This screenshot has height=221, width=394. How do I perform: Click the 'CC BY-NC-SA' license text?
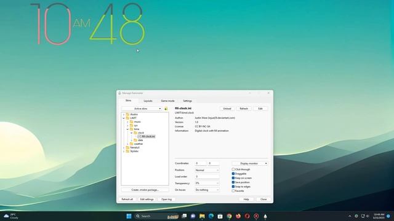coord(203,126)
